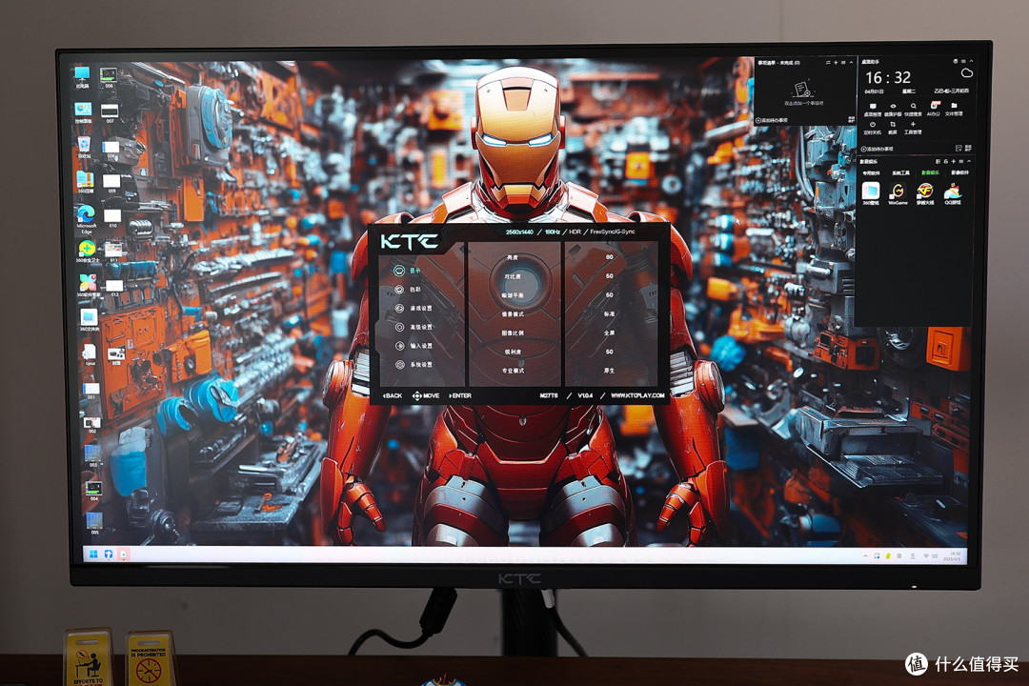Click WWW.KTCPLAY.COM text in OSD footer
Image resolution: width=1029 pixels, height=686 pixels.
coord(637,395)
